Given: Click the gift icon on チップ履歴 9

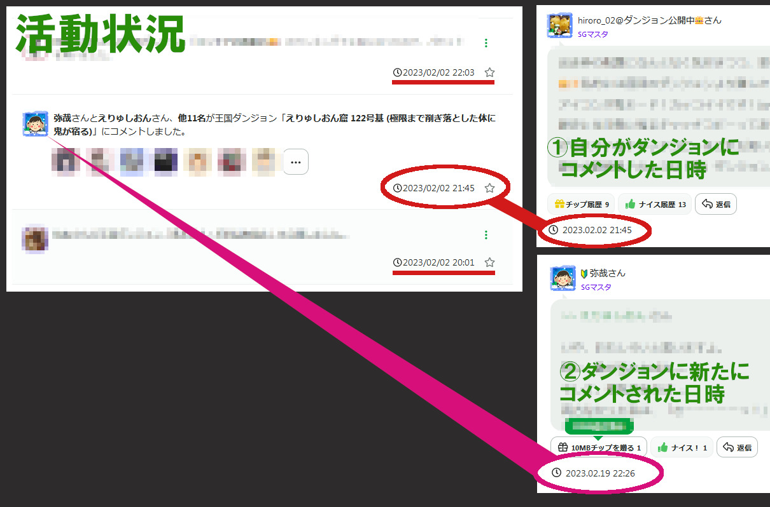Looking at the screenshot, I should tap(559, 204).
